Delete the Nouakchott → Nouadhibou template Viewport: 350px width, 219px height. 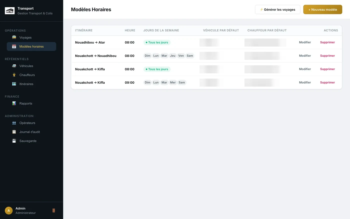pyautogui.click(x=327, y=56)
